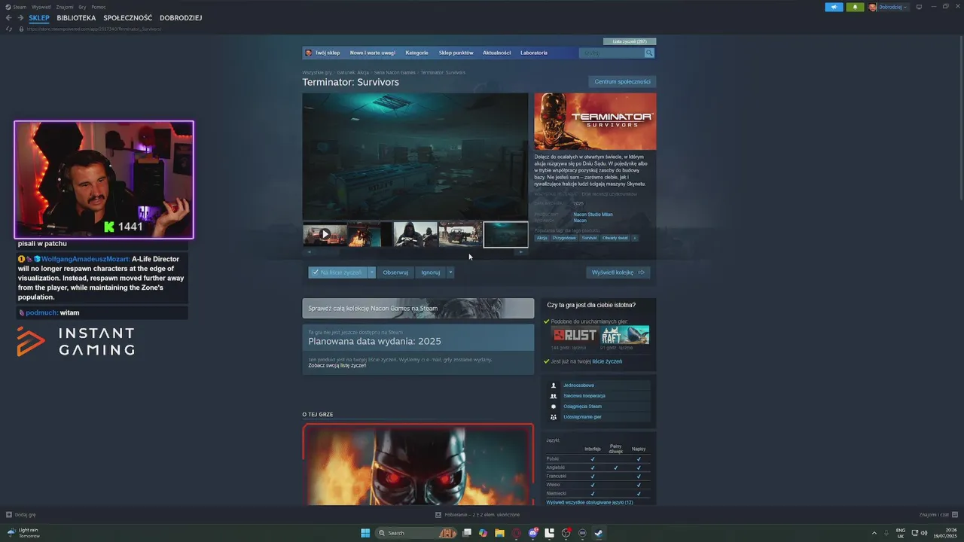Switch to the BIBLIOTEKA tab
Screen dimensions: 964x542
click(76, 17)
